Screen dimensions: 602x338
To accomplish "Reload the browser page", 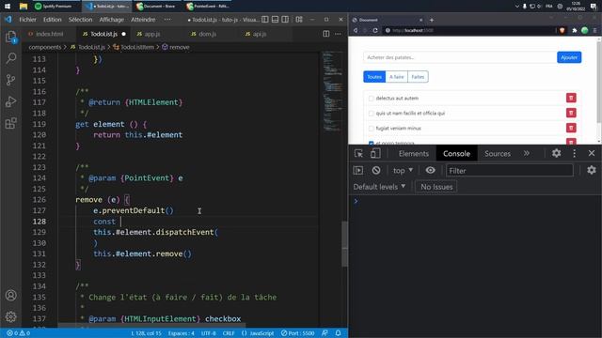I will point(375,30).
